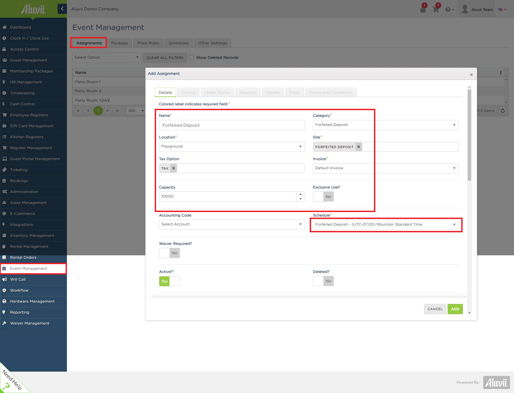The width and height of the screenshot is (514, 393).
Task: Open the Select Option filter dropdown
Action: pos(107,57)
